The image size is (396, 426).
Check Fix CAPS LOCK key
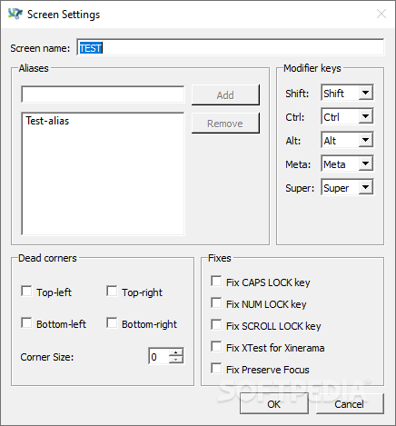point(216,281)
